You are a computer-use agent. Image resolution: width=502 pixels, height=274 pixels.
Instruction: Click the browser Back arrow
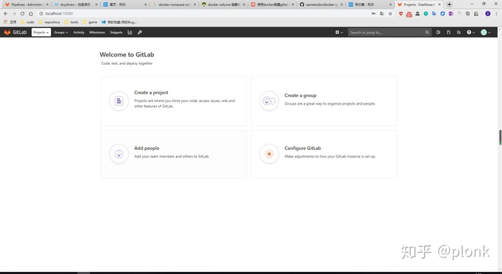[x=6, y=13]
